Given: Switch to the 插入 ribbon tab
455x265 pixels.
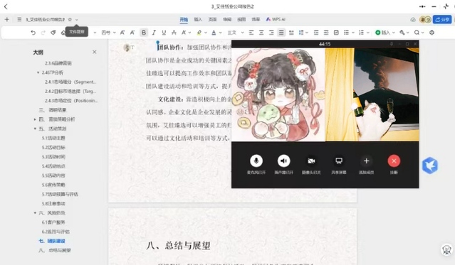Looking at the screenshot, I should (x=198, y=19).
